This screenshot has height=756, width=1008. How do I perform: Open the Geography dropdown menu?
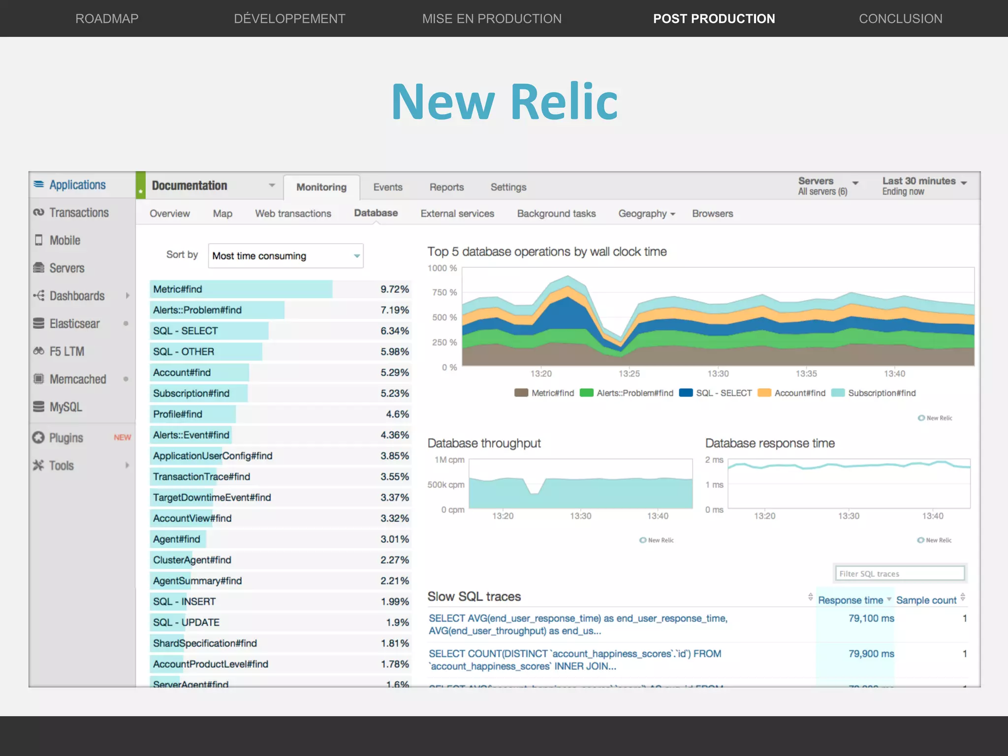tap(647, 214)
